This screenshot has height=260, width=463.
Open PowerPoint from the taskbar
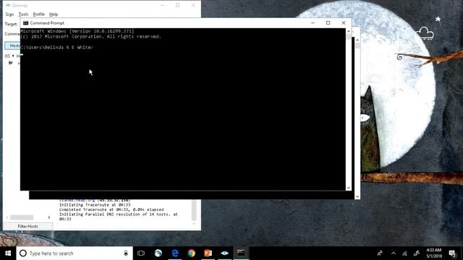(208, 253)
